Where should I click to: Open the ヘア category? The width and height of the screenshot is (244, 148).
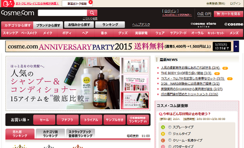point(85,33)
